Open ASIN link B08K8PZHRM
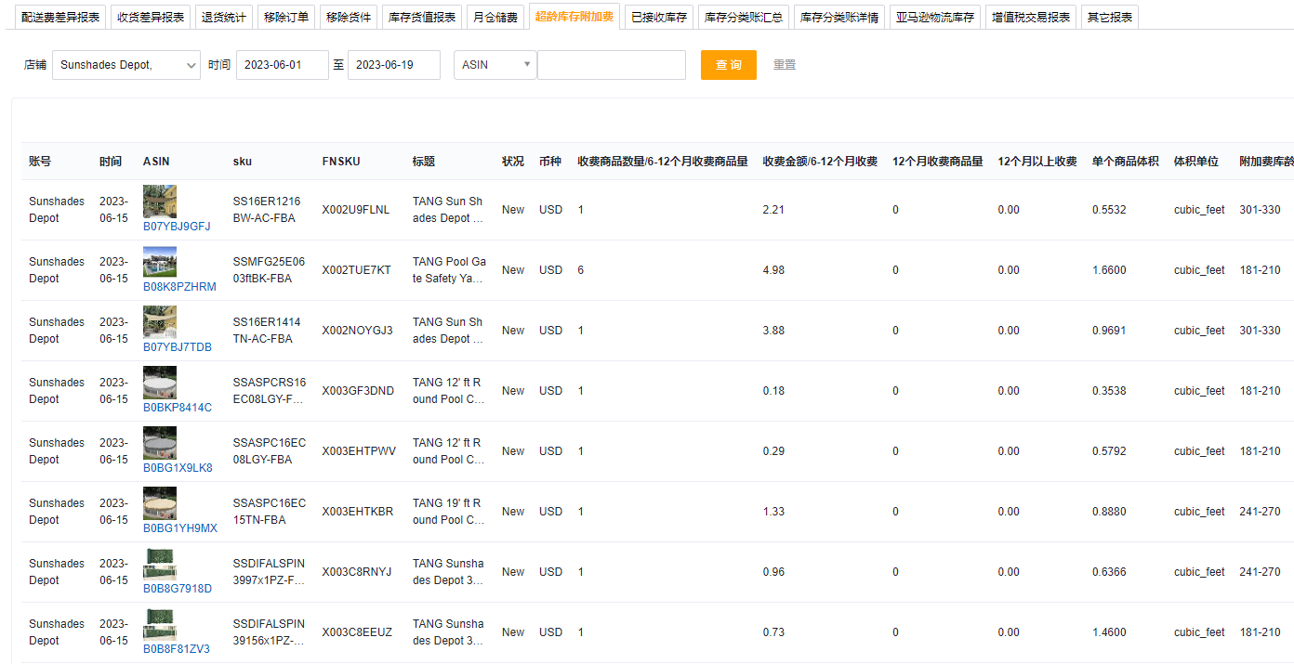Screen dimensions: 1294x664 click(x=179, y=287)
